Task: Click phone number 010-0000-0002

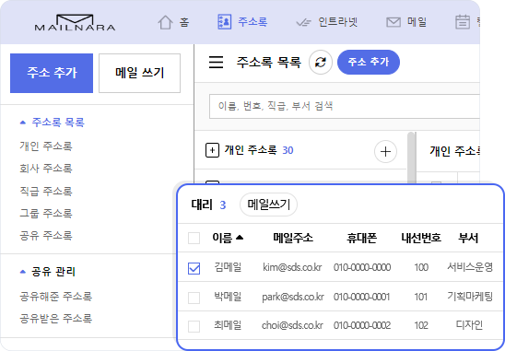Action: click(362, 325)
